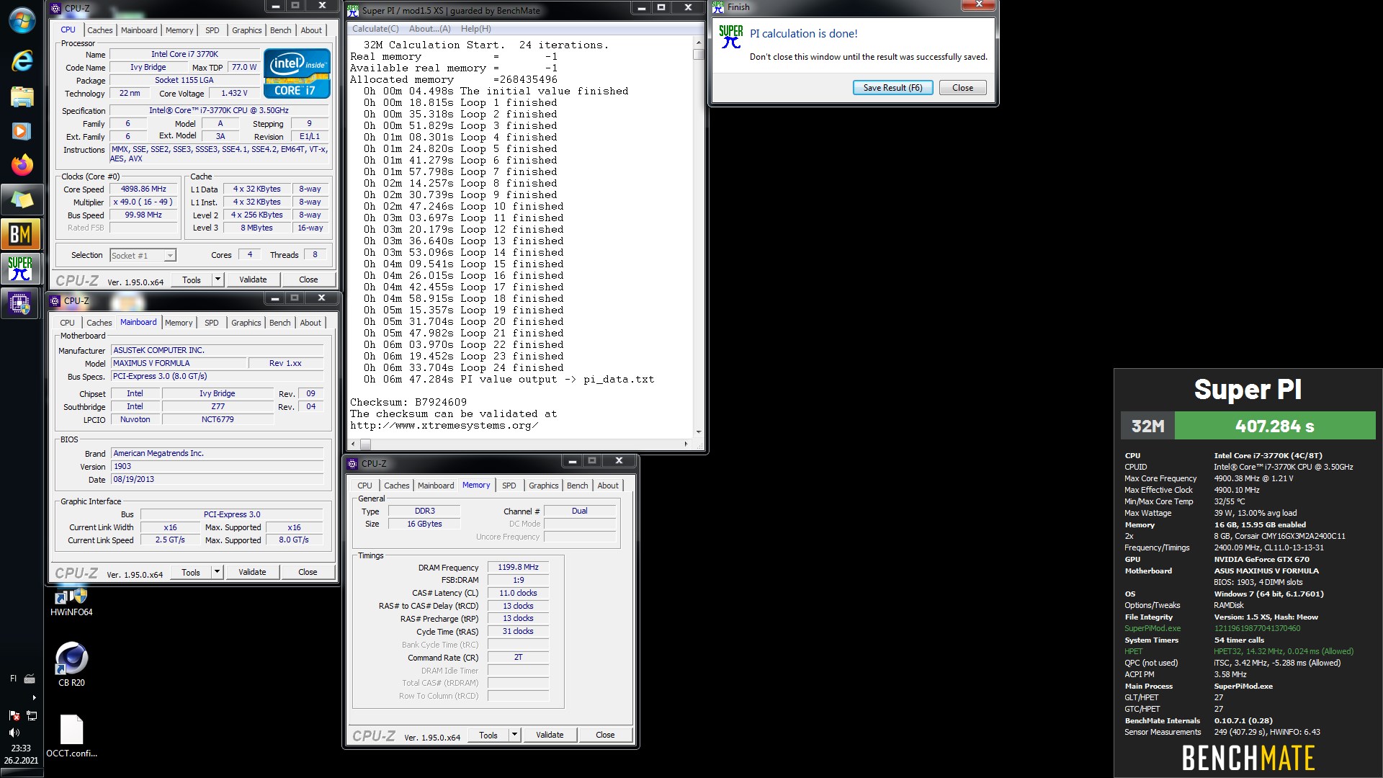Open Tools dropdown arrow in Mainboard CPU-Z window
This screenshot has width=1383, height=778.
click(x=217, y=572)
